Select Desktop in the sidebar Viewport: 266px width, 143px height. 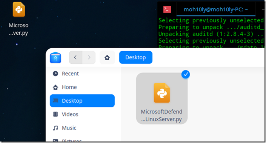(x=82, y=101)
